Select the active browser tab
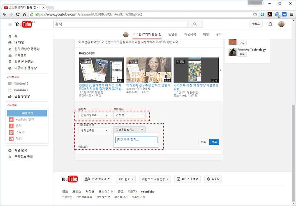296x206 pixels. (24, 7)
